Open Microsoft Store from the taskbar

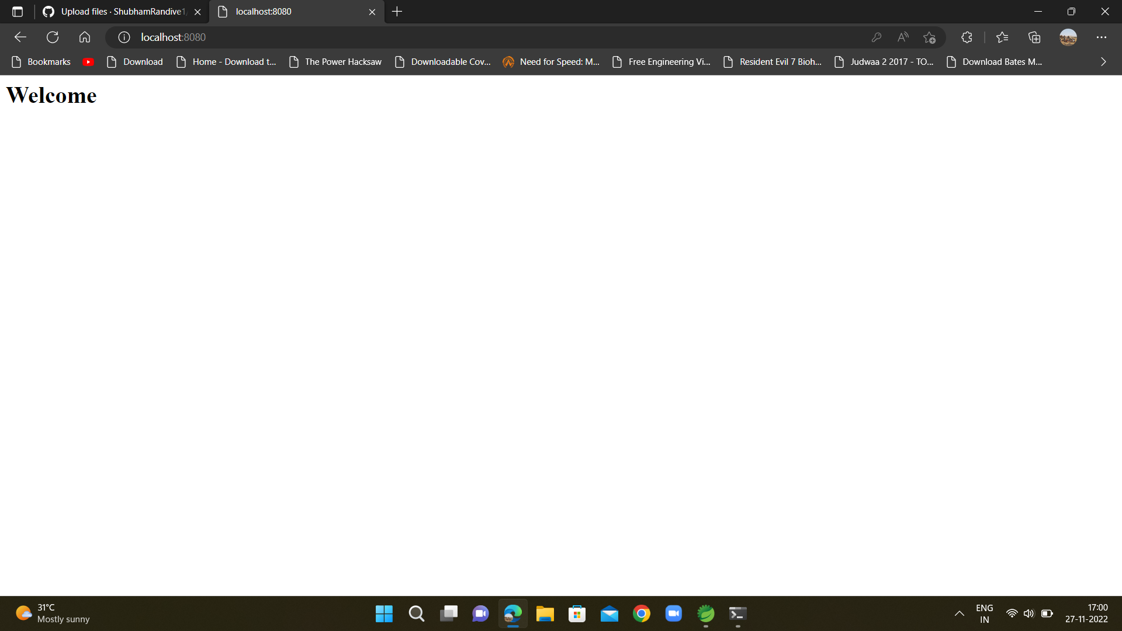[576, 613]
